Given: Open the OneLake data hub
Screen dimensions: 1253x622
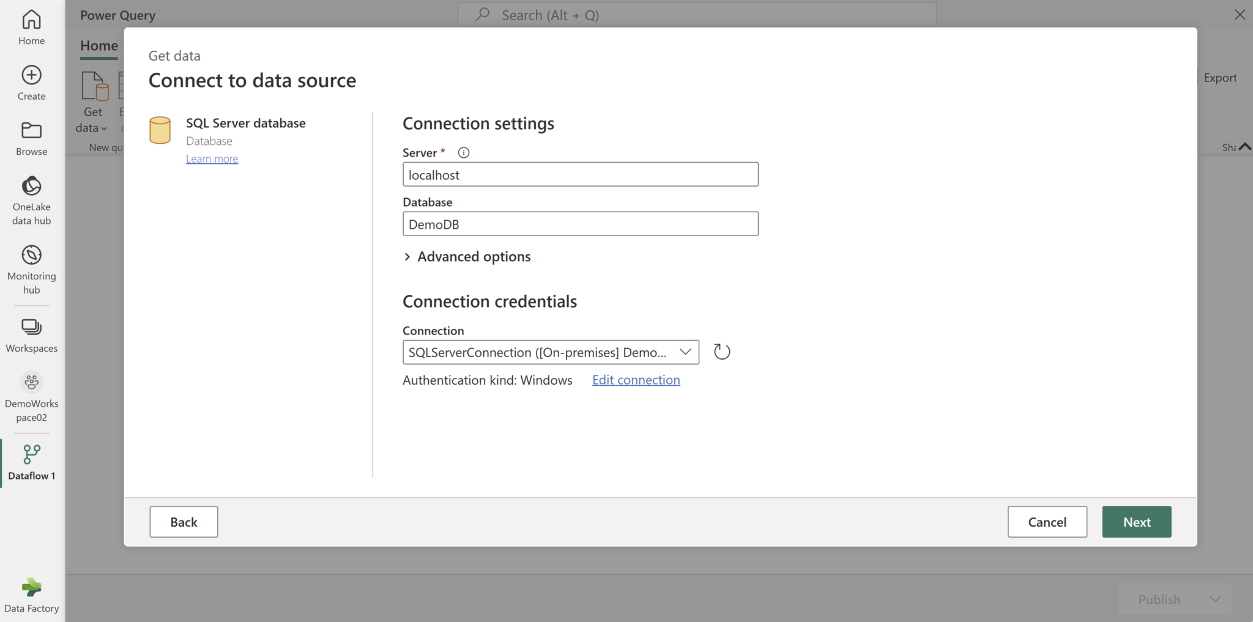Looking at the screenshot, I should click(x=31, y=198).
